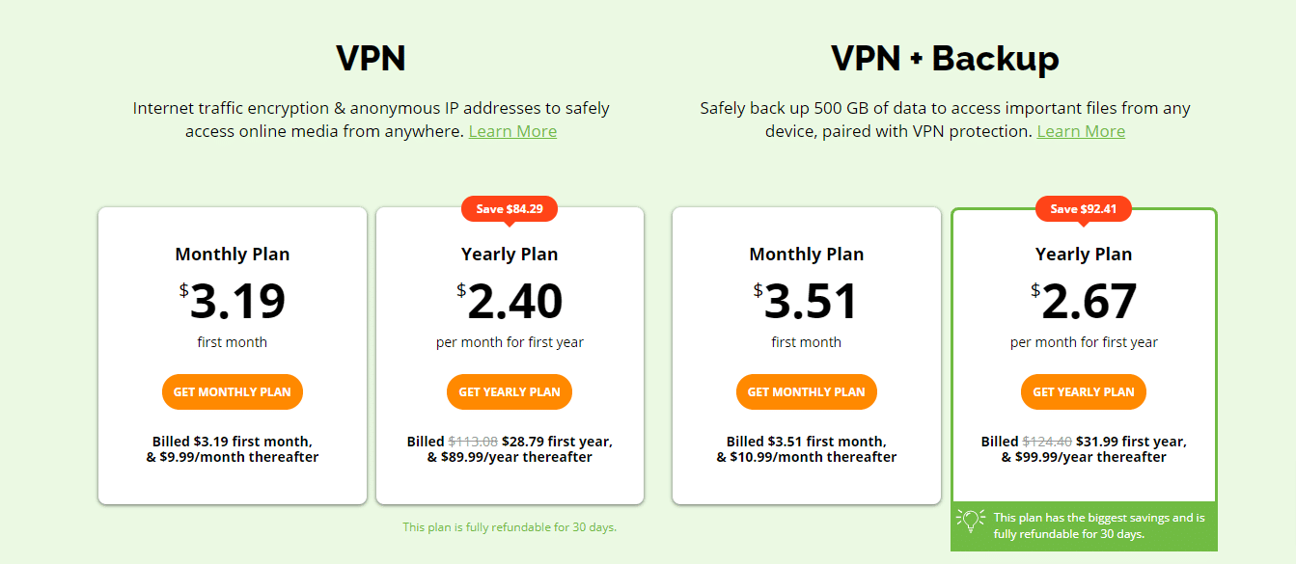The width and height of the screenshot is (1296, 564).
Task: Click the green biggest savings banner
Action: pyautogui.click(x=1084, y=526)
